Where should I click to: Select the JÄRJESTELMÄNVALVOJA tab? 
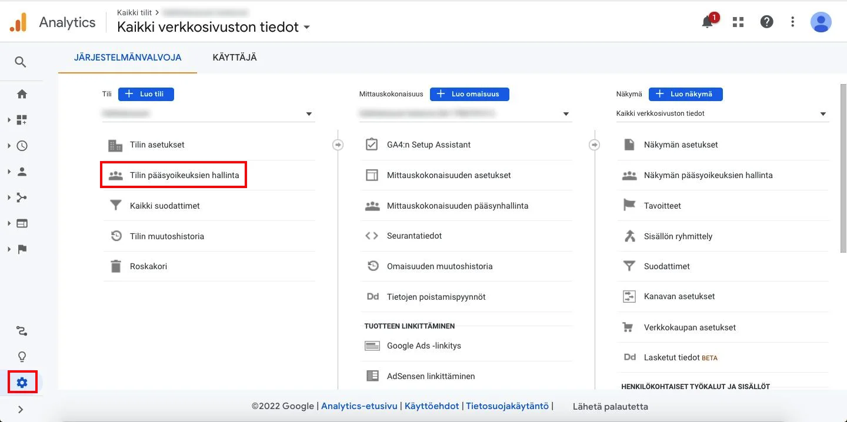click(x=126, y=57)
